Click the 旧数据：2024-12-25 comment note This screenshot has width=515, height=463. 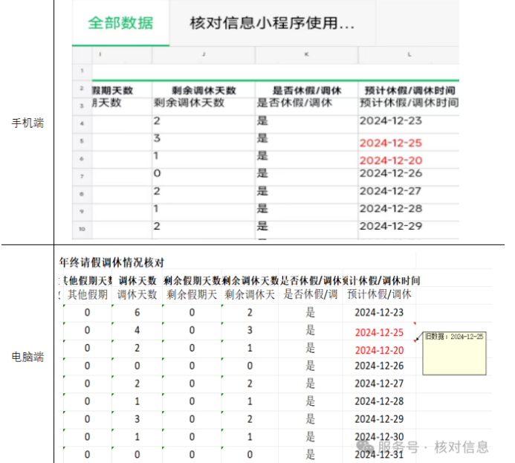454,353
